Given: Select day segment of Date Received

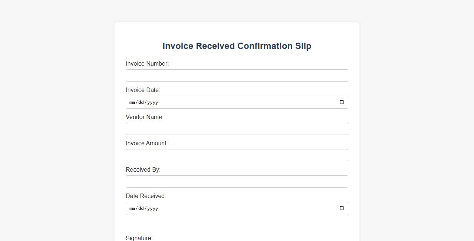Looking at the screenshot, I should [141, 208].
